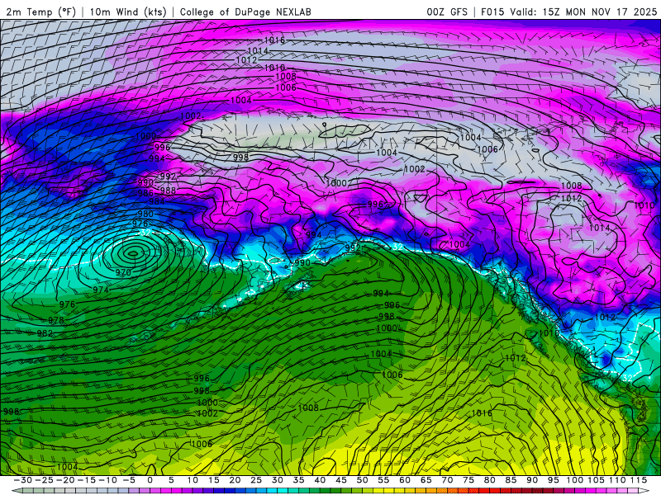The image size is (661, 495).
Task: Click 40 on the temperature scale
Action: click(x=320, y=480)
